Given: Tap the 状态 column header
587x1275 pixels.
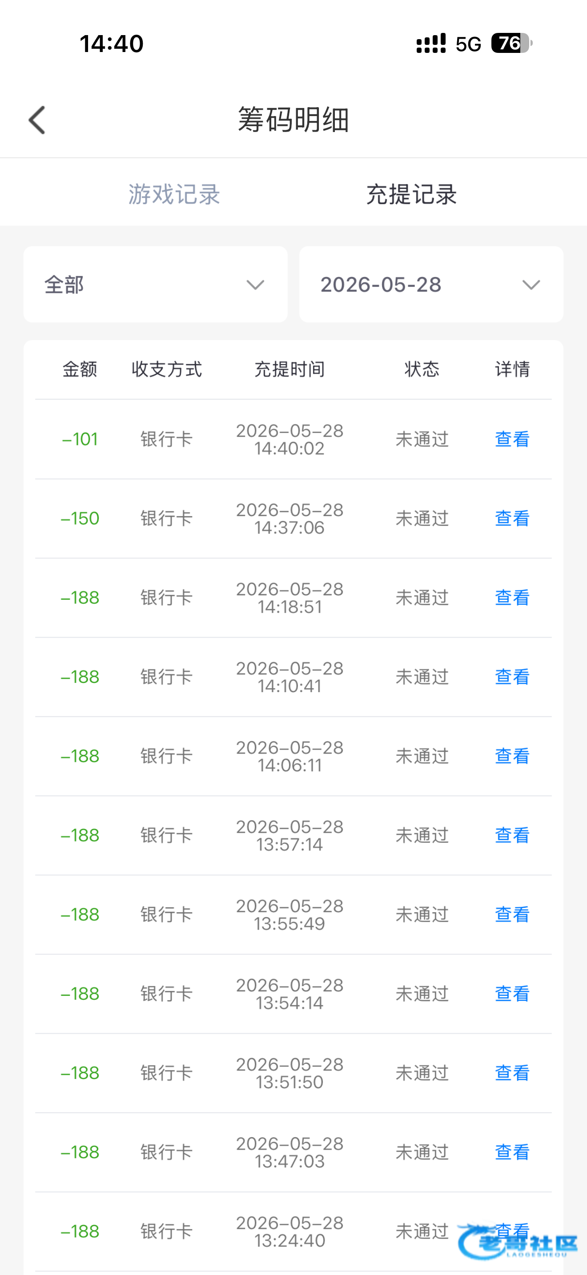Looking at the screenshot, I should pyautogui.click(x=422, y=369).
